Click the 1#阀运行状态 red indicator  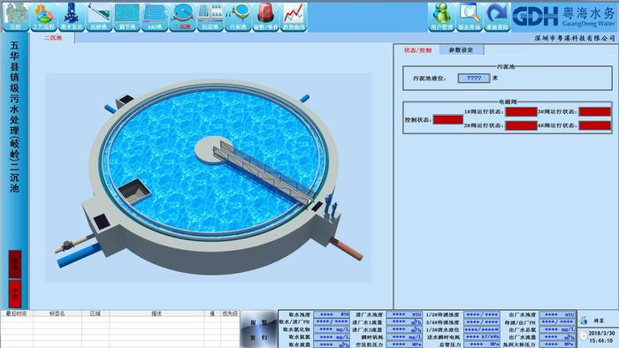tap(521, 112)
